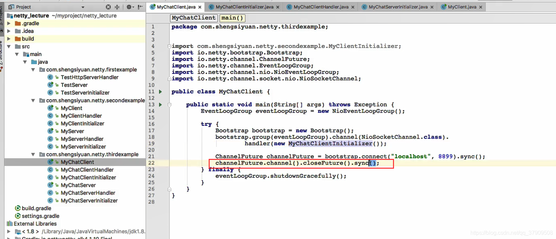Open TestServerInitializer class

tap(85, 93)
